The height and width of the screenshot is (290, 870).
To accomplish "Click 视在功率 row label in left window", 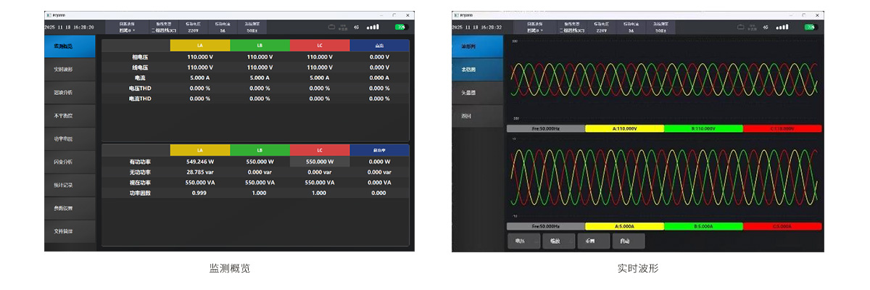I will 140,183.
